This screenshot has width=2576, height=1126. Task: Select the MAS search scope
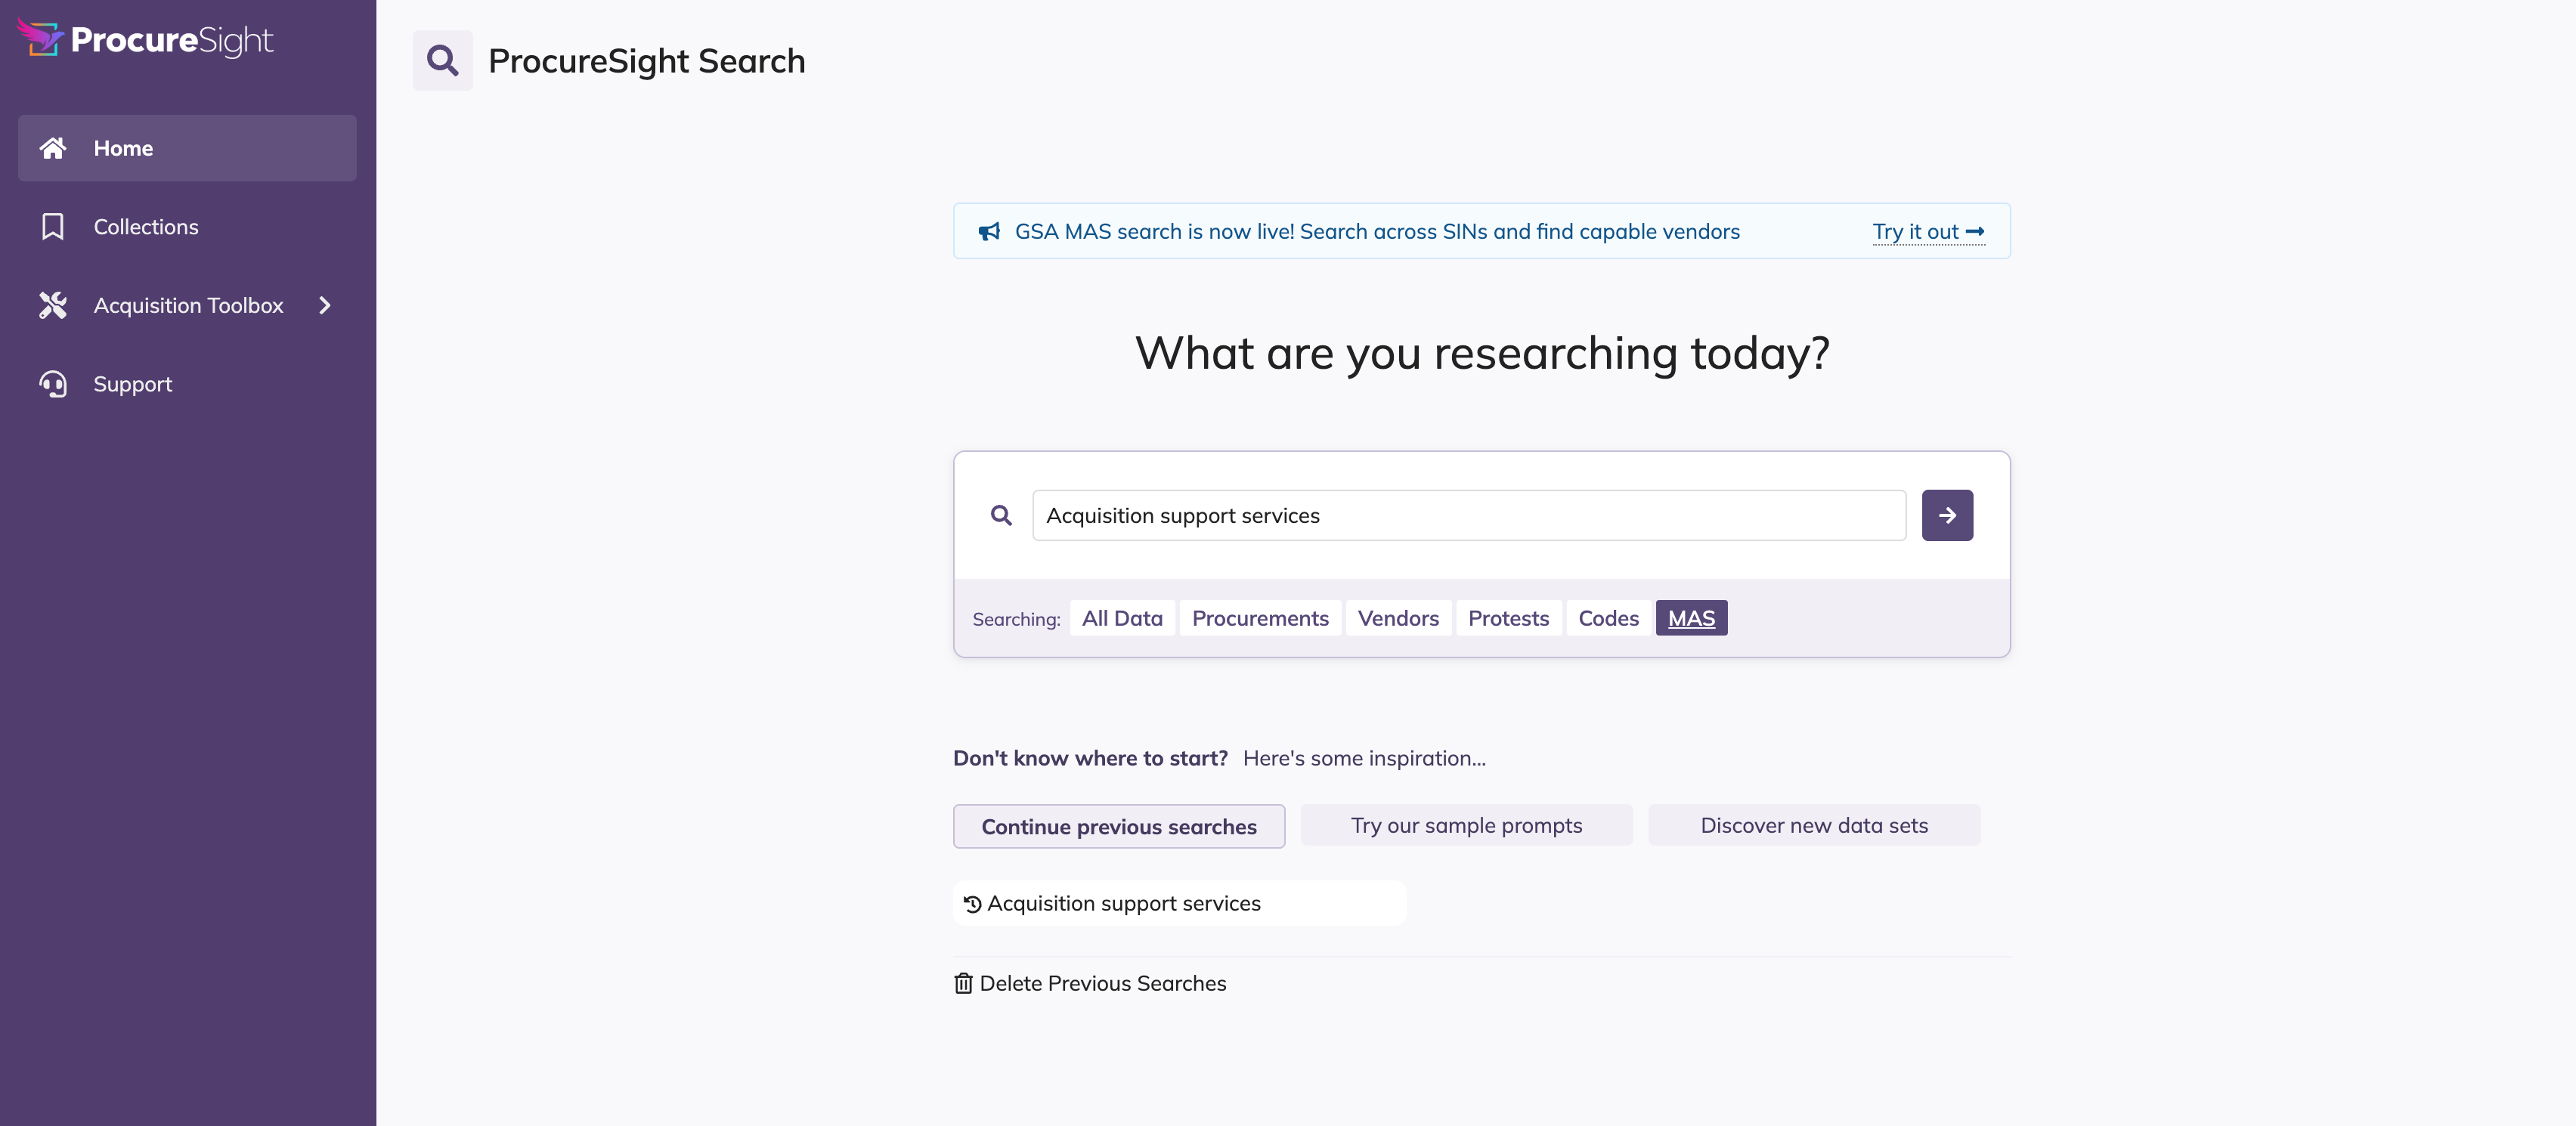click(1691, 618)
